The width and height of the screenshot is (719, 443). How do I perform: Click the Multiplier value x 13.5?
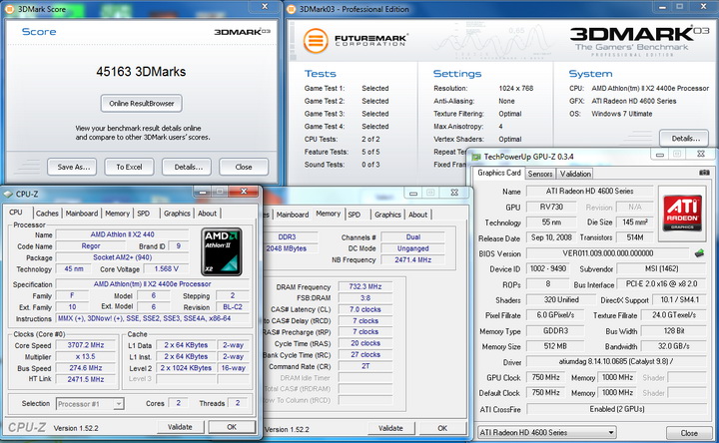pos(86,357)
